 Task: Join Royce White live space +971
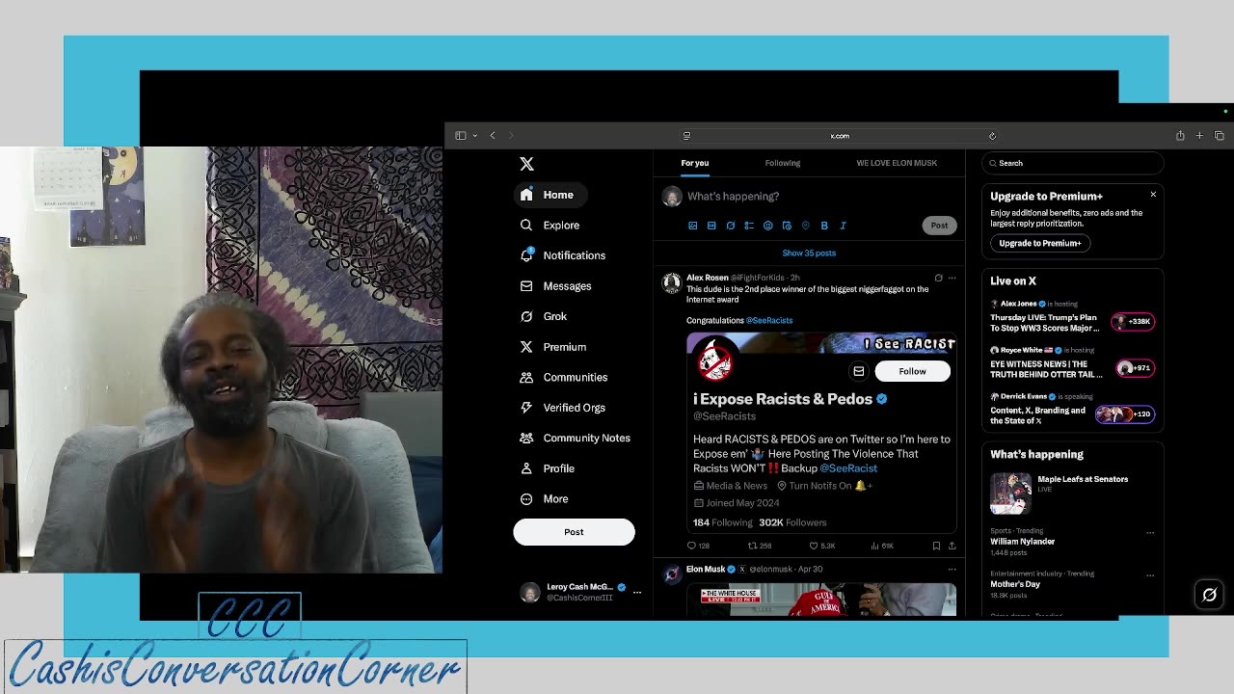point(1136,368)
